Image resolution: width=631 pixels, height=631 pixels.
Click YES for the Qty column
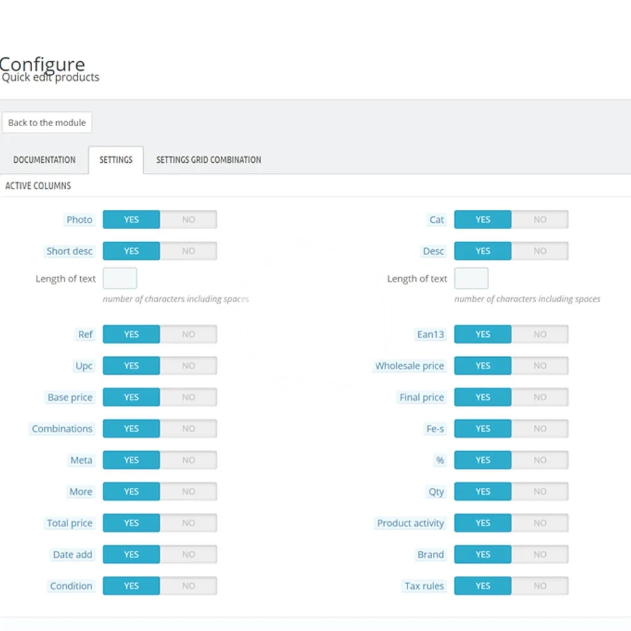[x=483, y=492]
